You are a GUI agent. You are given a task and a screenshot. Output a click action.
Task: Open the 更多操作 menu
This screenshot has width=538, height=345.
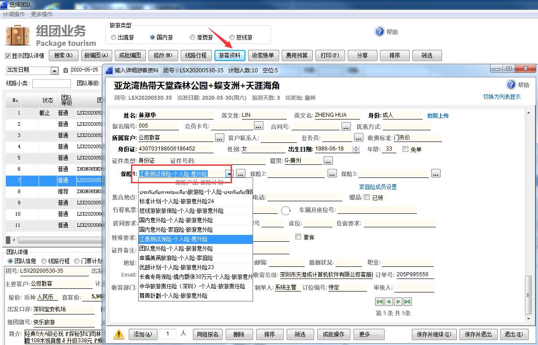point(42,14)
